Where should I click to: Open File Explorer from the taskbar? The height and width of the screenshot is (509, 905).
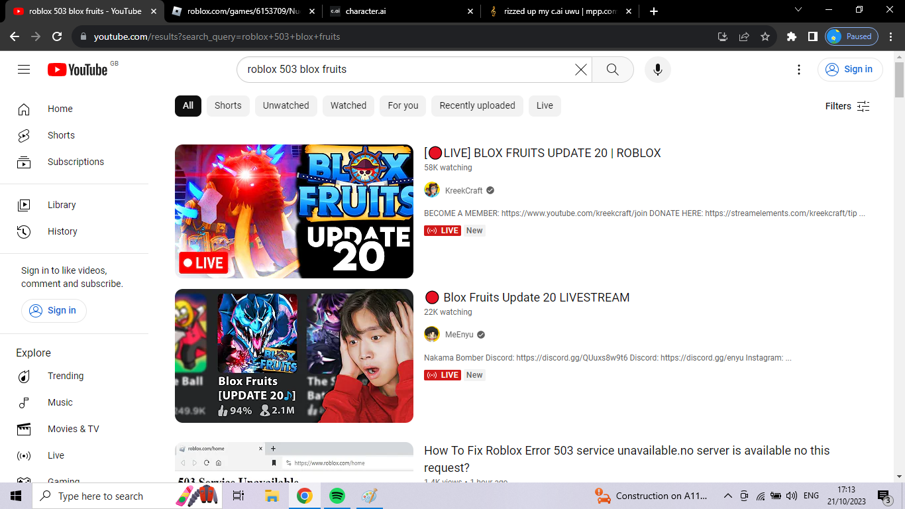point(272,496)
